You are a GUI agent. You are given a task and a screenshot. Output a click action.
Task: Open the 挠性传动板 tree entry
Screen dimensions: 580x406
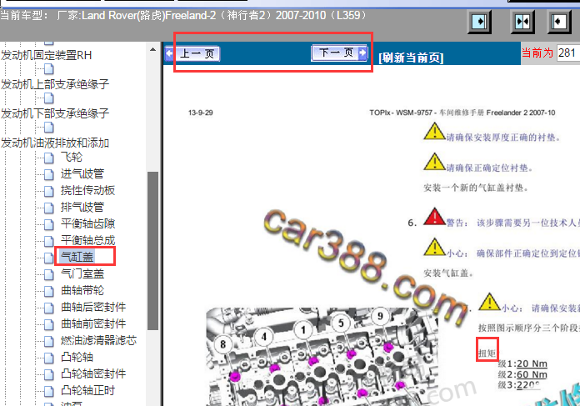(87, 190)
